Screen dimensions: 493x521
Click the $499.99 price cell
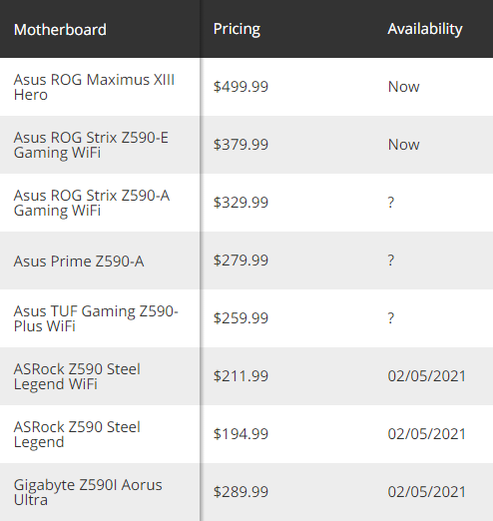click(x=241, y=87)
